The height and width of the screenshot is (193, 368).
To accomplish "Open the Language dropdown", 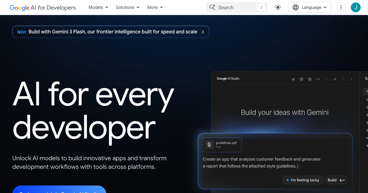I will coord(310,7).
